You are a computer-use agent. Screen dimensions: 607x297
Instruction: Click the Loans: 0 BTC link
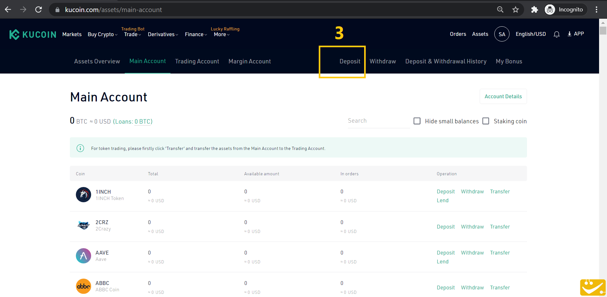(133, 121)
